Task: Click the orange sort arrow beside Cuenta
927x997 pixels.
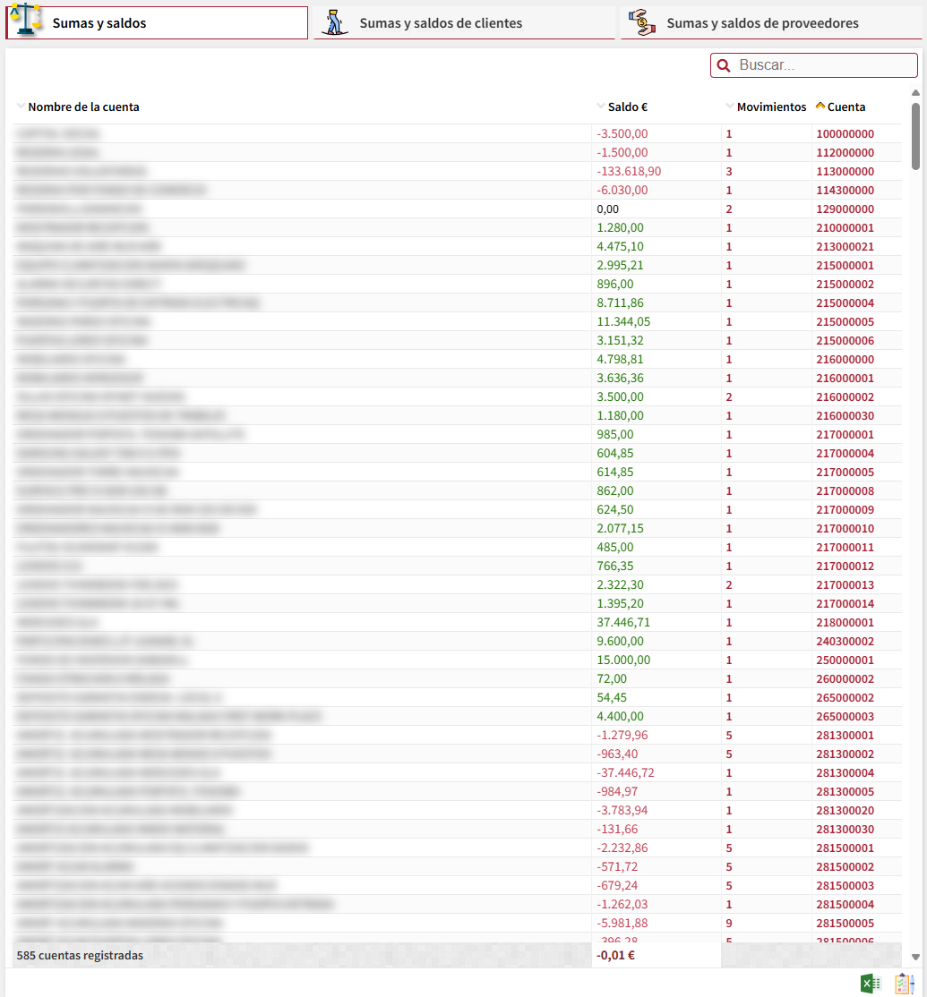Action: [820, 107]
